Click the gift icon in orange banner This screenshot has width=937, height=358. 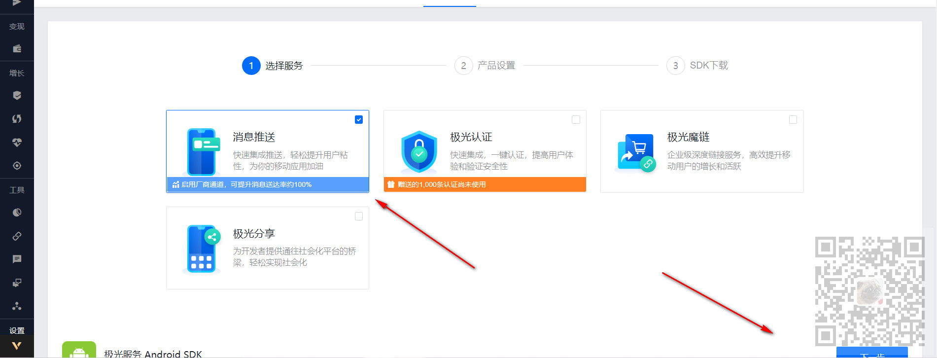coord(391,184)
